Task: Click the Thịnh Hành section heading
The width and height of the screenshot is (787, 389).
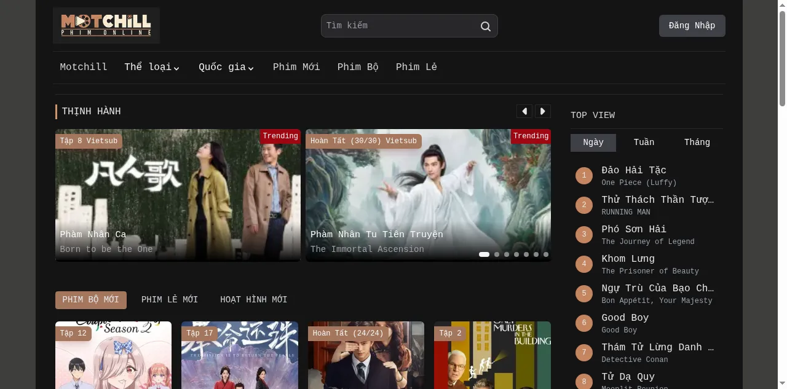Action: 91,111
